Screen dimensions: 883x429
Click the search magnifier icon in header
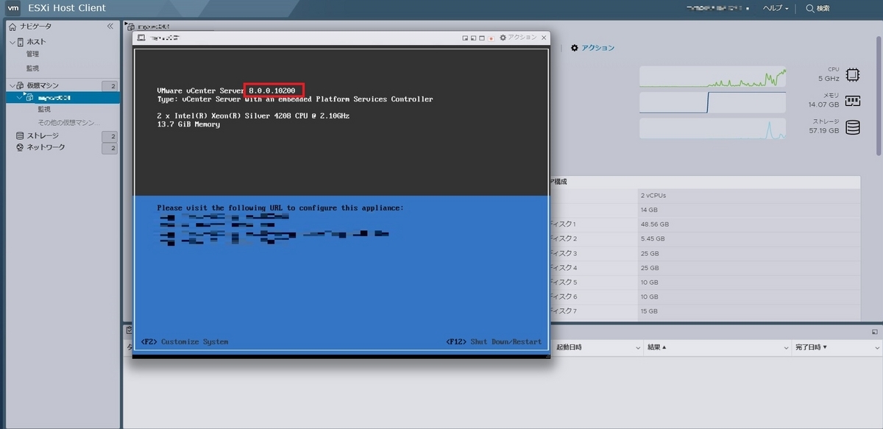[810, 8]
